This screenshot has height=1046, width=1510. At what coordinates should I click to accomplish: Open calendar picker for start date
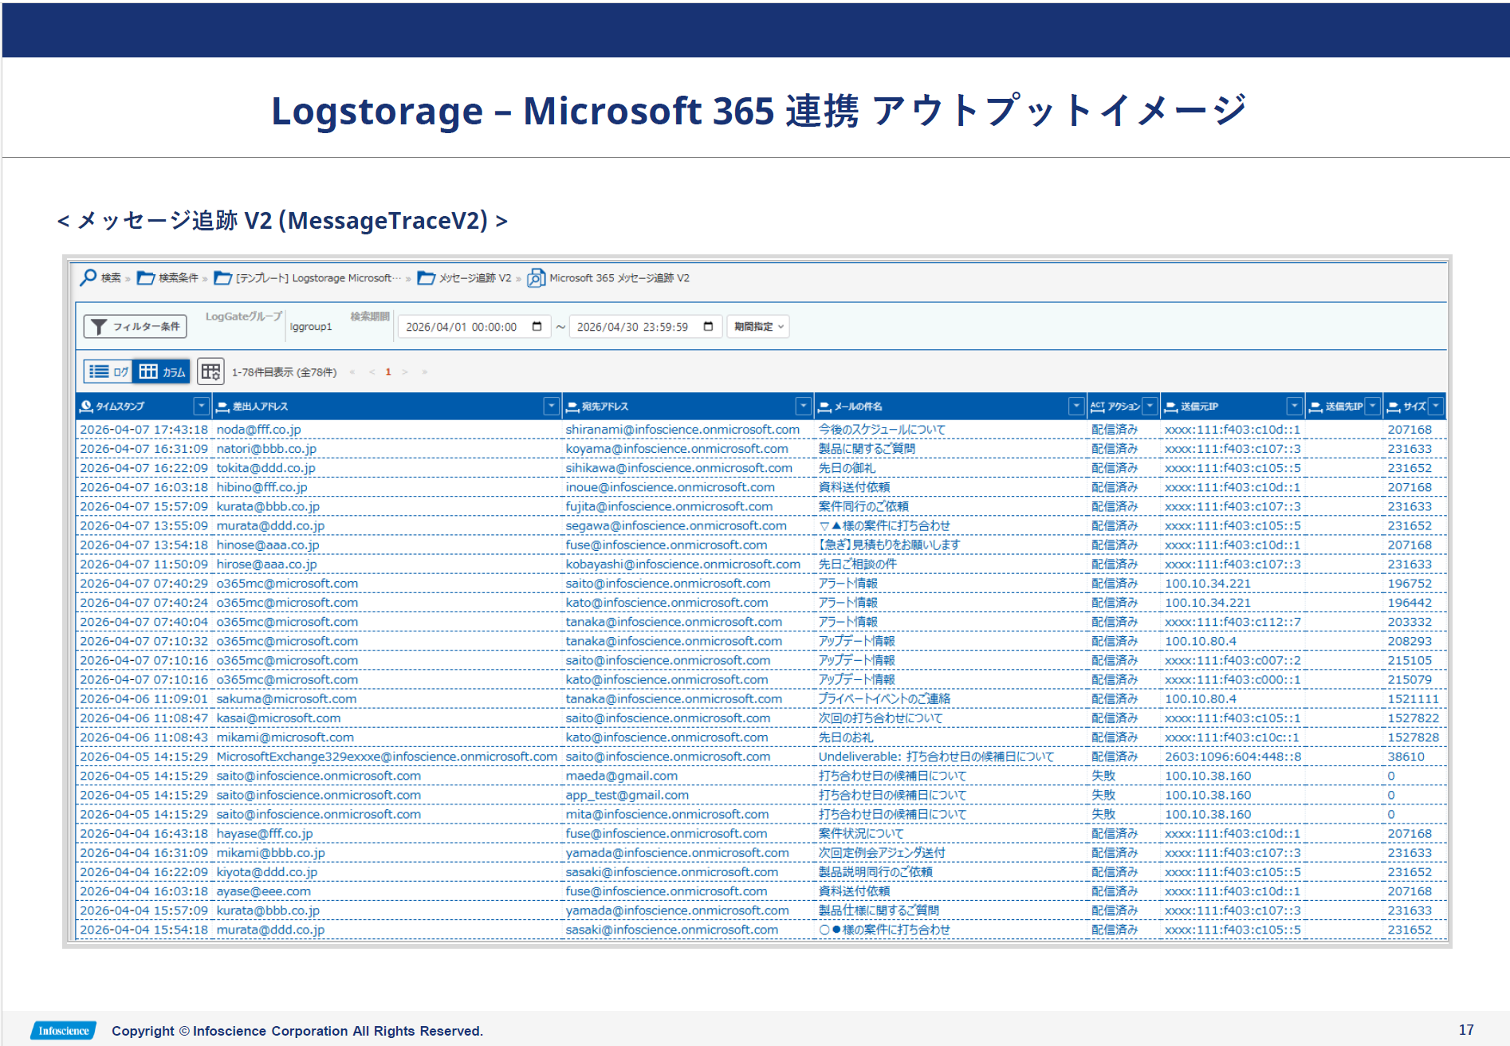pyautogui.click(x=537, y=327)
